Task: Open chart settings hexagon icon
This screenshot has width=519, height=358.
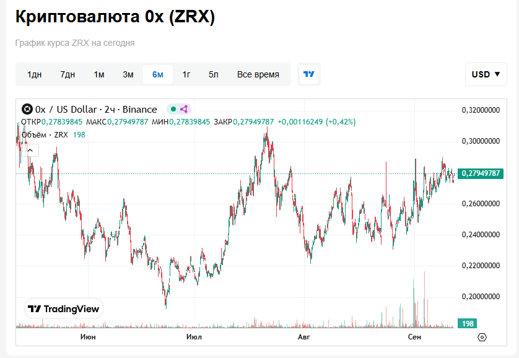Action: point(482,337)
